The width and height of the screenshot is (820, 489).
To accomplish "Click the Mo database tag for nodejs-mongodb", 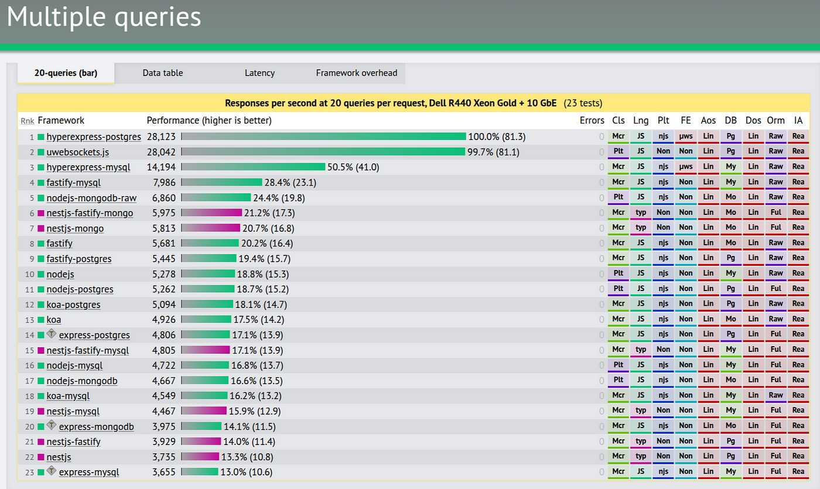I will click(x=731, y=380).
